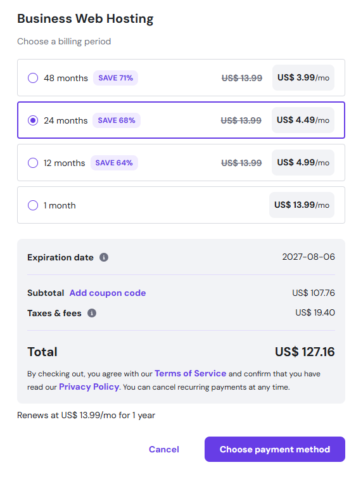Open the Privacy Policy link
The image size is (356, 479).
coord(89,387)
